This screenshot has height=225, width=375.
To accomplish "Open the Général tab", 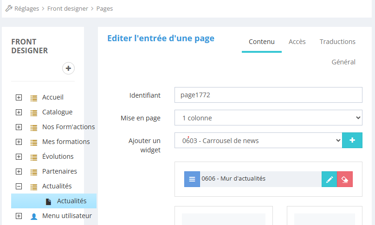I will pyautogui.click(x=343, y=62).
